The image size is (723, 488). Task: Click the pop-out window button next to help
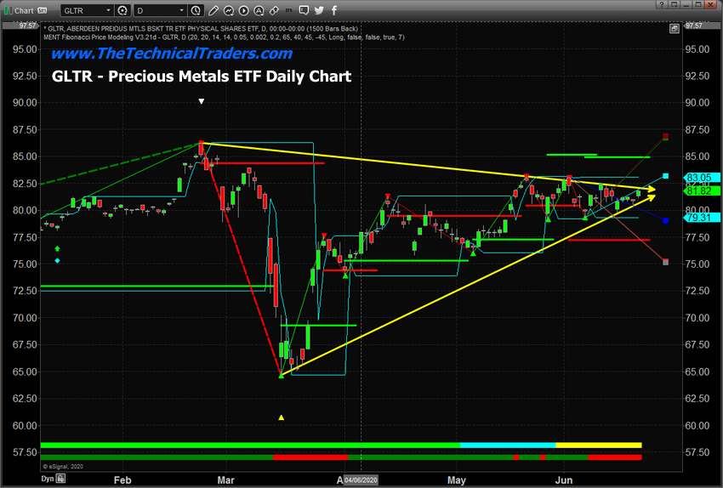pyautogui.click(x=675, y=4)
